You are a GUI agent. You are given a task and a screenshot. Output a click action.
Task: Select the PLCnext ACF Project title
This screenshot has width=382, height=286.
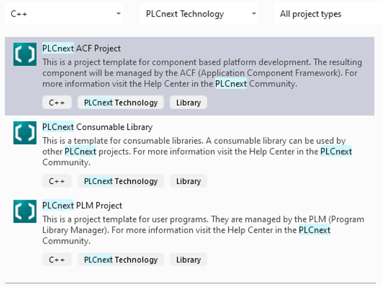82,49
